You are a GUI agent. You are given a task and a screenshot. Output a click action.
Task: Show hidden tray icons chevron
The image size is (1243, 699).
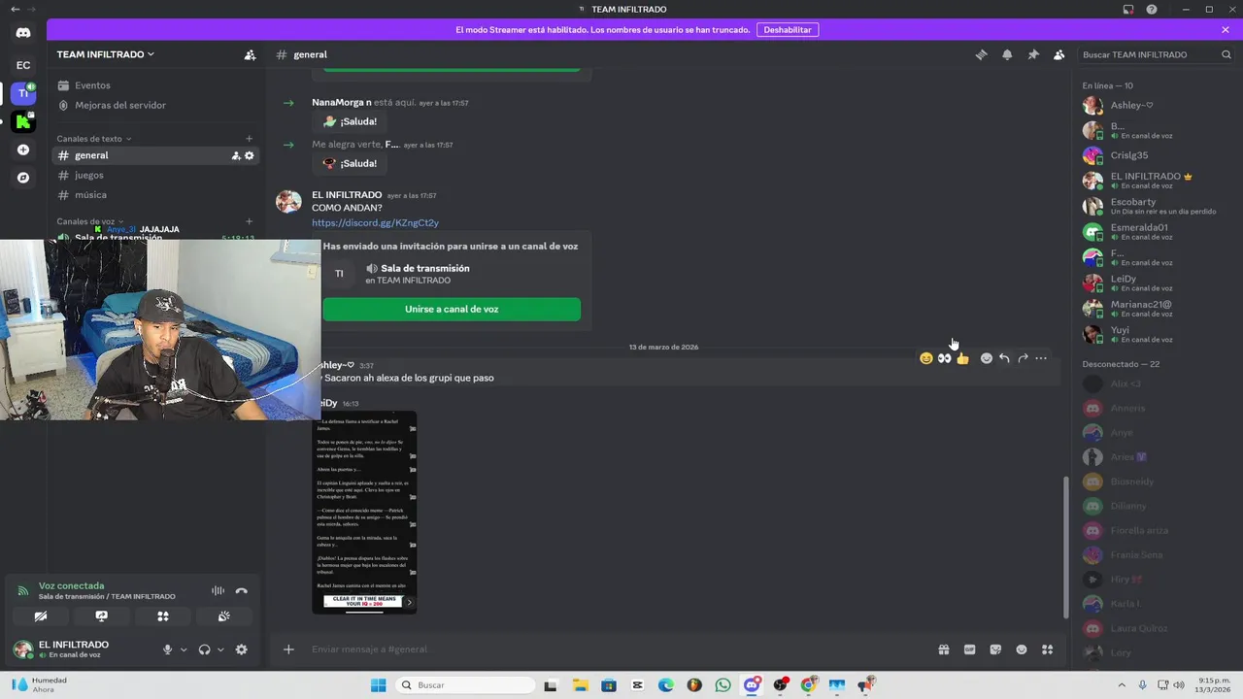tap(1121, 684)
